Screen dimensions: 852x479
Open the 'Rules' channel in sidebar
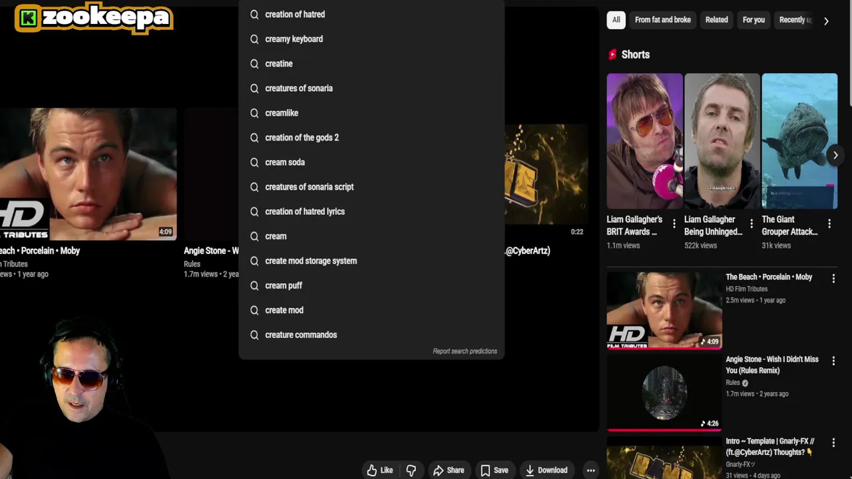click(x=733, y=383)
